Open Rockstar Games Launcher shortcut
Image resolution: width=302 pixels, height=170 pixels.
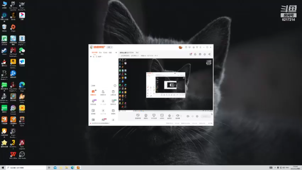[x=13, y=63]
